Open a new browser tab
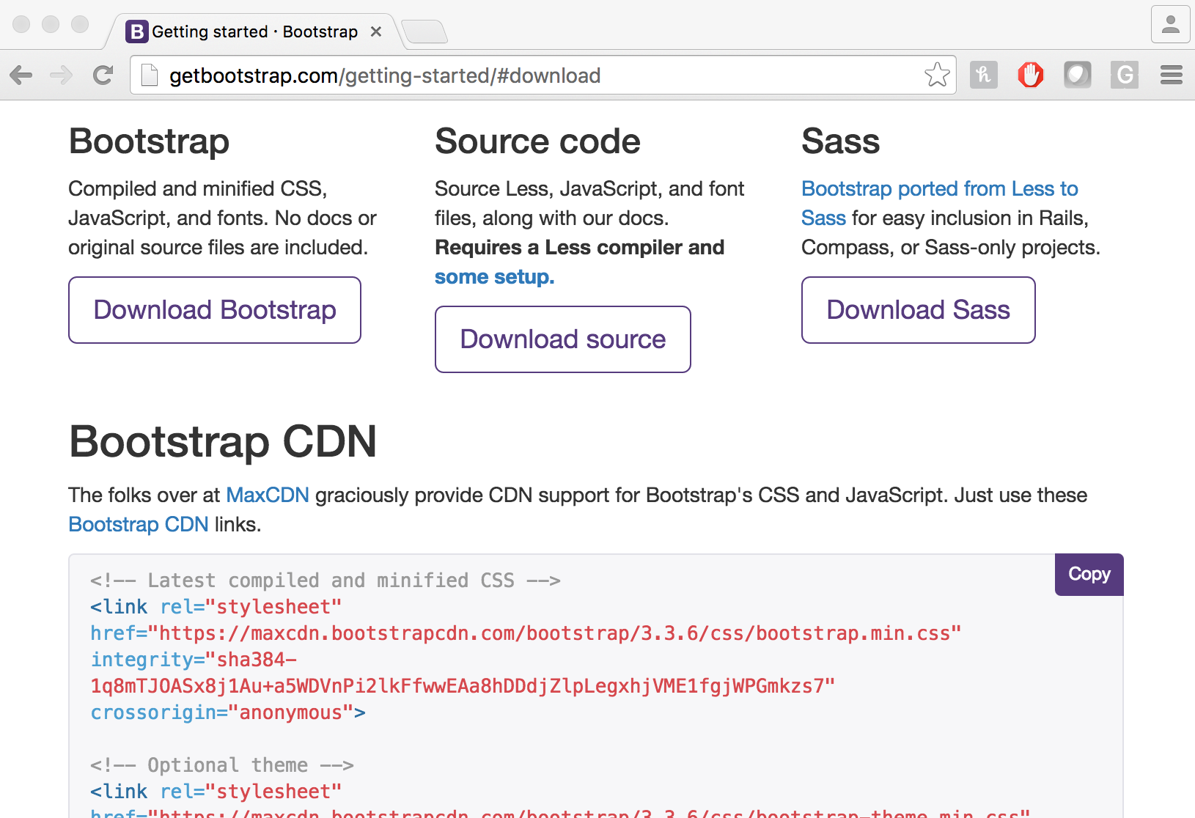The height and width of the screenshot is (818, 1195). click(425, 31)
